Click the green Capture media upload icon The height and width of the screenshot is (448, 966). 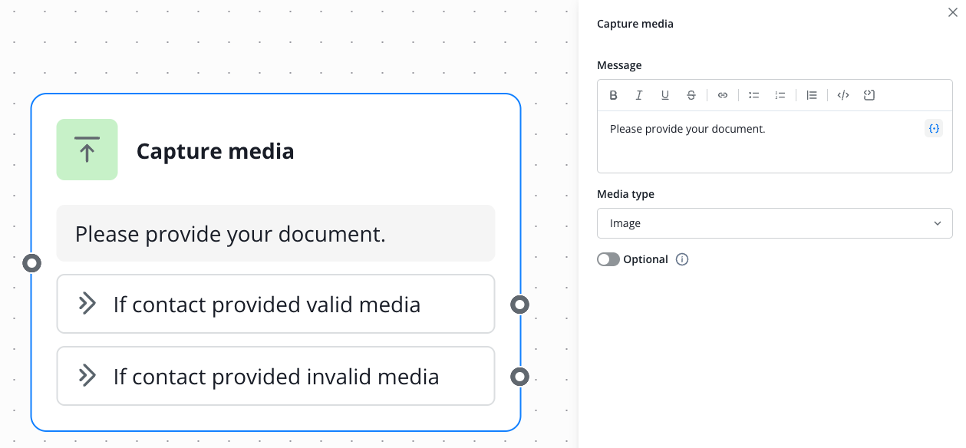(x=87, y=150)
